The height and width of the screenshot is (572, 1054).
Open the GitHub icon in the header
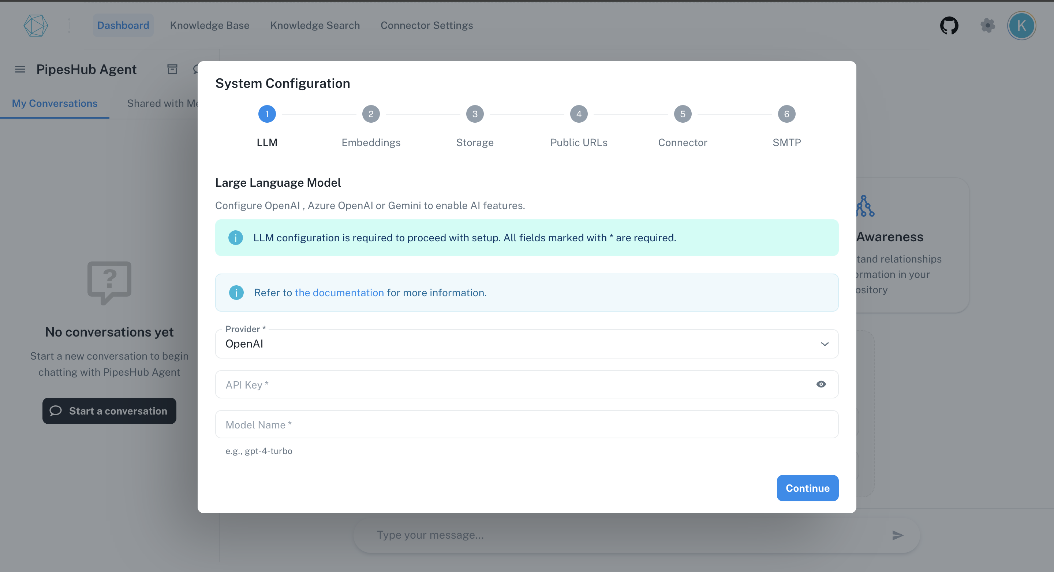tap(949, 25)
